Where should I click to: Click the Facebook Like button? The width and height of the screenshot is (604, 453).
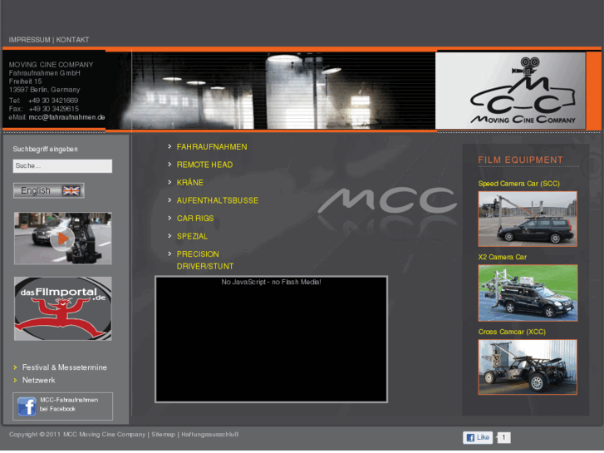[x=478, y=437]
